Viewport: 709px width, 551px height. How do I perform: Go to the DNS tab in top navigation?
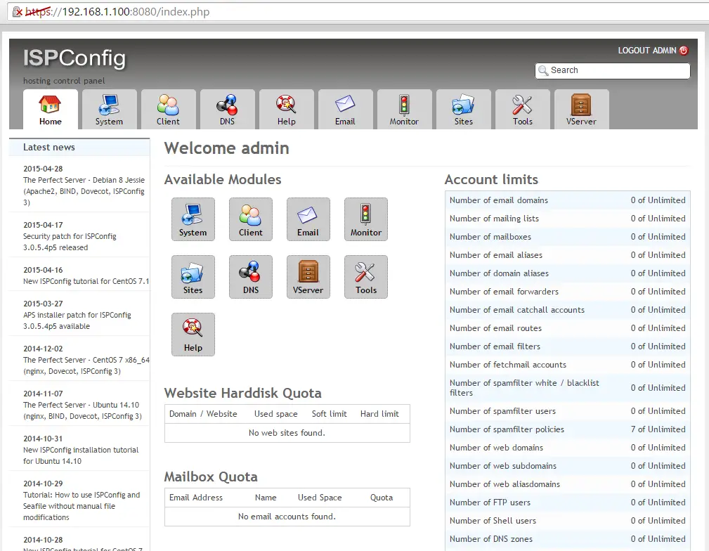click(227, 110)
